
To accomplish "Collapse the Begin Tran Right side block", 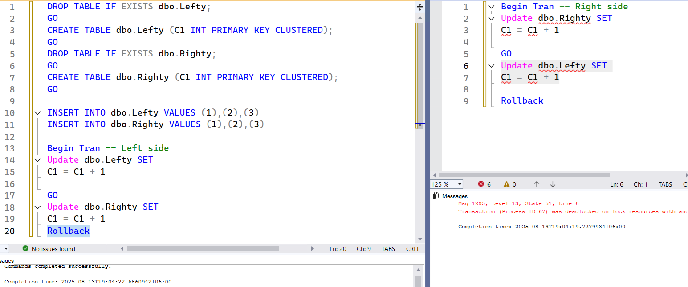I will (x=491, y=7).
